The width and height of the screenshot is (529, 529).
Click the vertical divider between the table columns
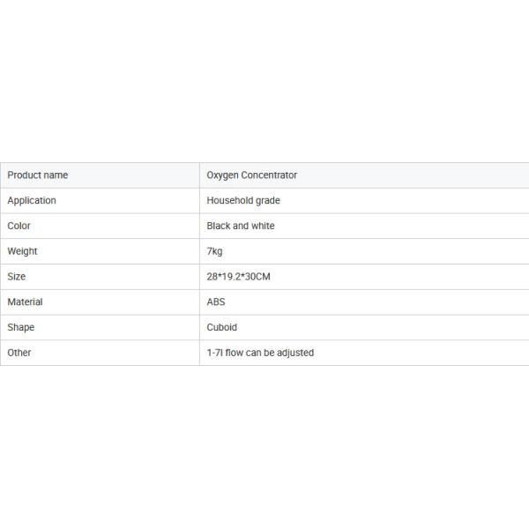199,264
